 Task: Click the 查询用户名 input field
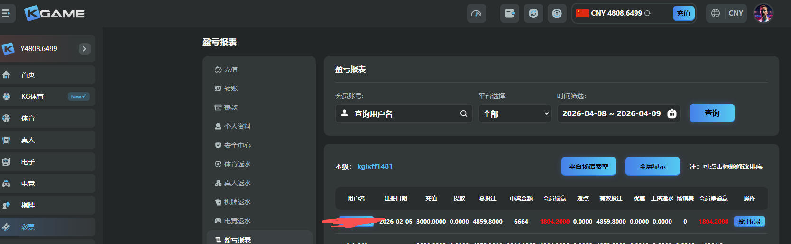click(x=403, y=113)
